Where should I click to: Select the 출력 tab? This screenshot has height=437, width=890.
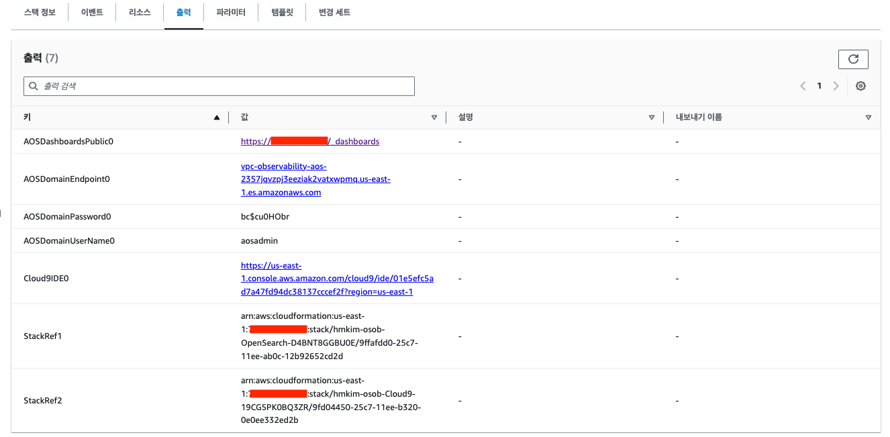pos(183,13)
